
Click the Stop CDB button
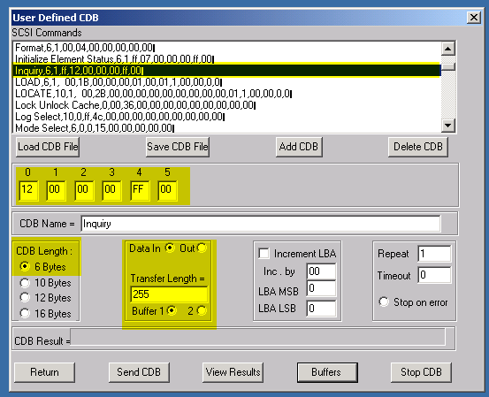pyautogui.click(x=421, y=372)
